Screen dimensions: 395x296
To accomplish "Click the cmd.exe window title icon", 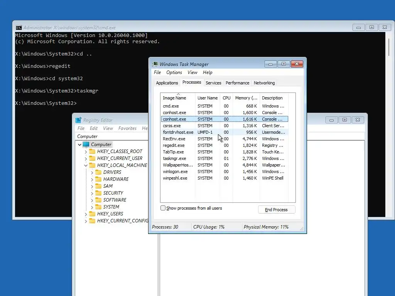I will (19, 28).
